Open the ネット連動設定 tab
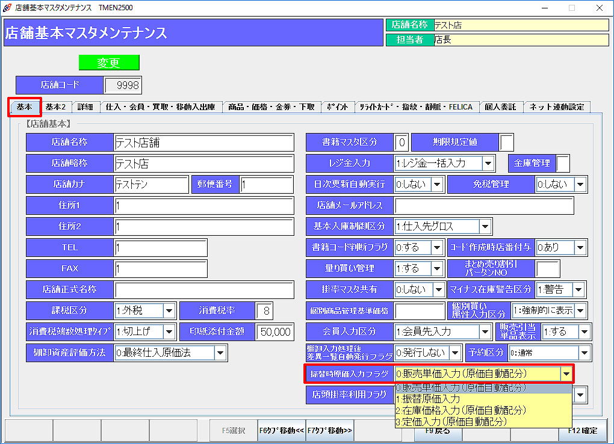 coord(557,107)
